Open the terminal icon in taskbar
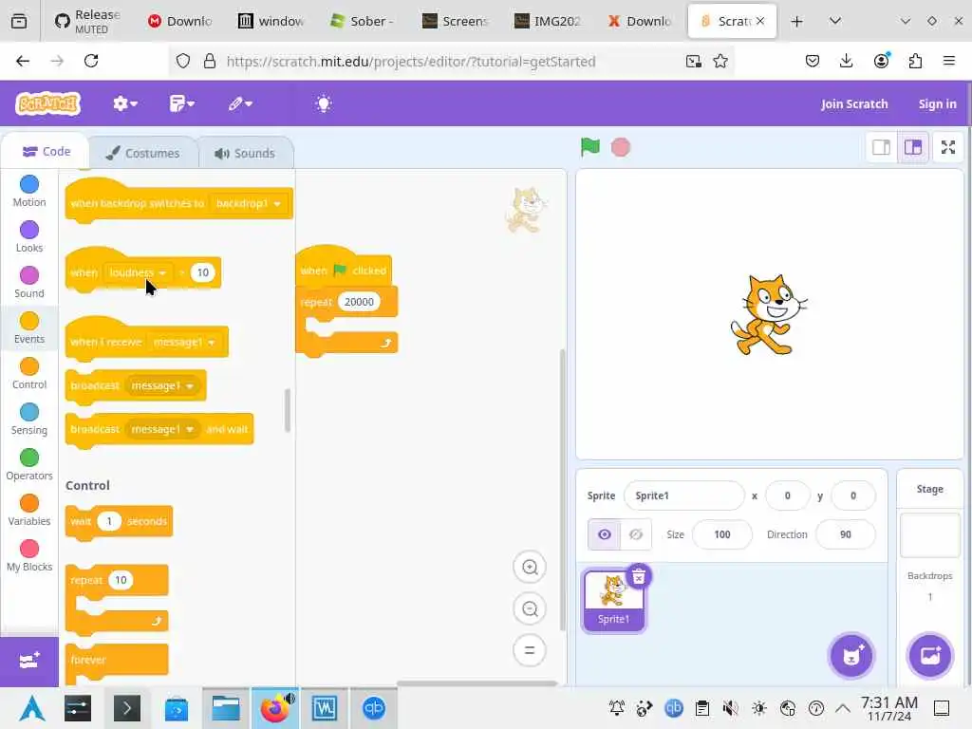The height and width of the screenshot is (729, 972). (x=126, y=708)
